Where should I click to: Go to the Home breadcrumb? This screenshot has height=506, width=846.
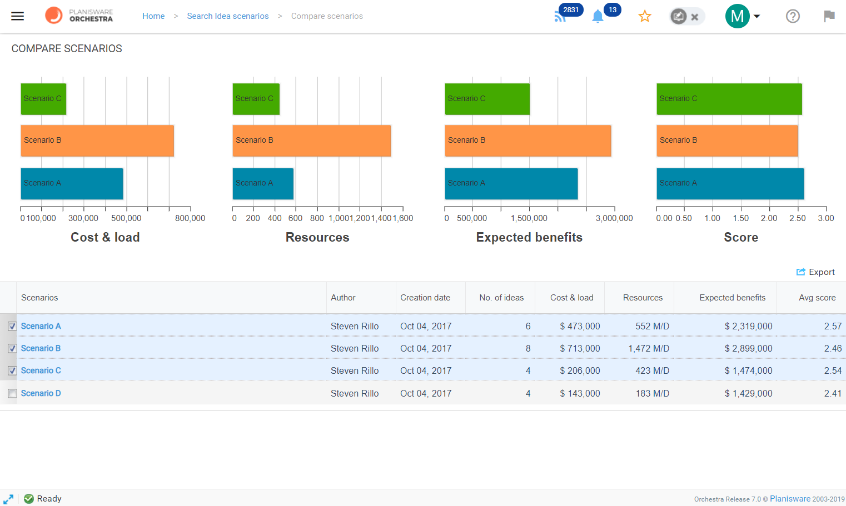[x=153, y=16]
